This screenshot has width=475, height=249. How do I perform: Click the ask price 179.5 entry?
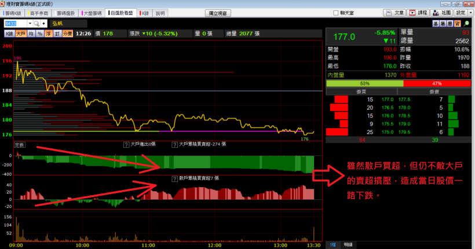(x=404, y=132)
